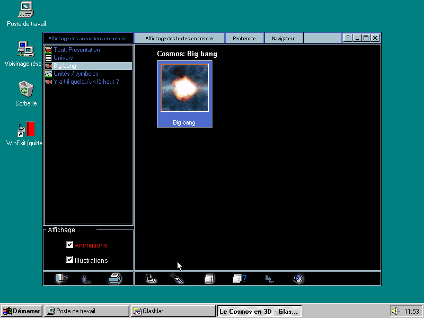The width and height of the screenshot is (424, 318).
Task: Click the Cosmos: Big bang heading
Action: coord(187,54)
